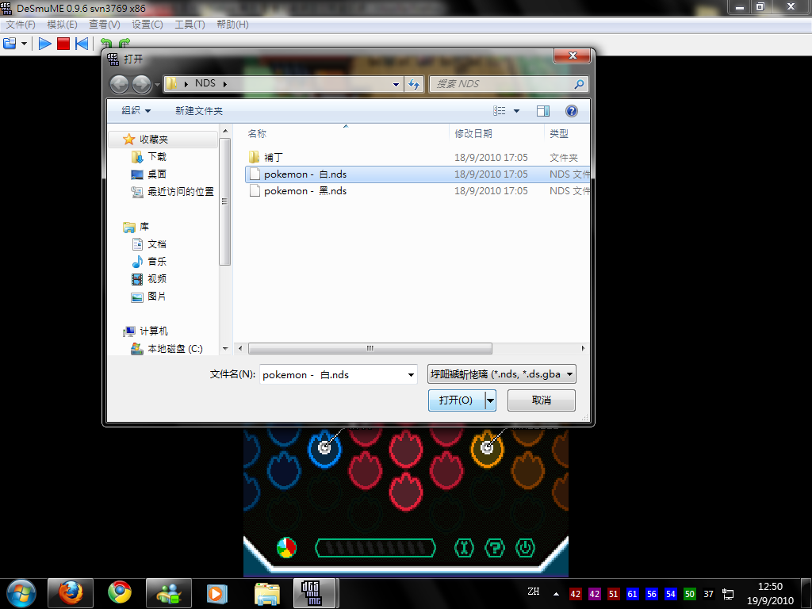Sort by the 类型 column header
Viewport: 812px width, 609px height.
click(559, 133)
